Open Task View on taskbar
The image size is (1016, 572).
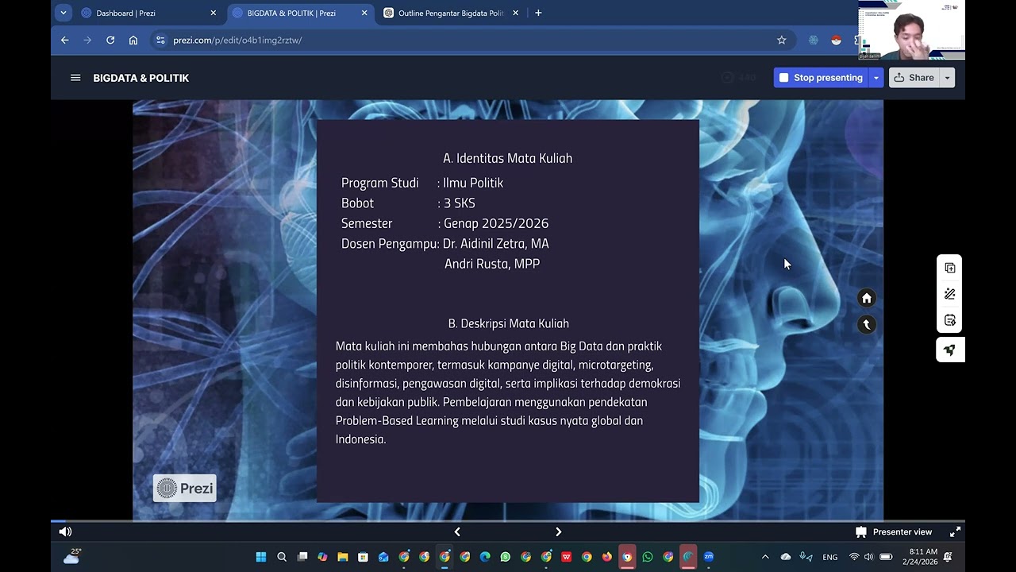coord(302,557)
